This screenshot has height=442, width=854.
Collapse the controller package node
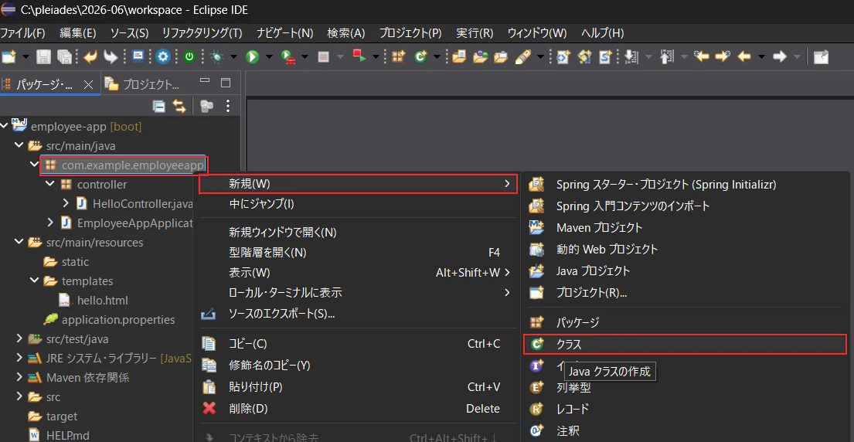[50, 185]
